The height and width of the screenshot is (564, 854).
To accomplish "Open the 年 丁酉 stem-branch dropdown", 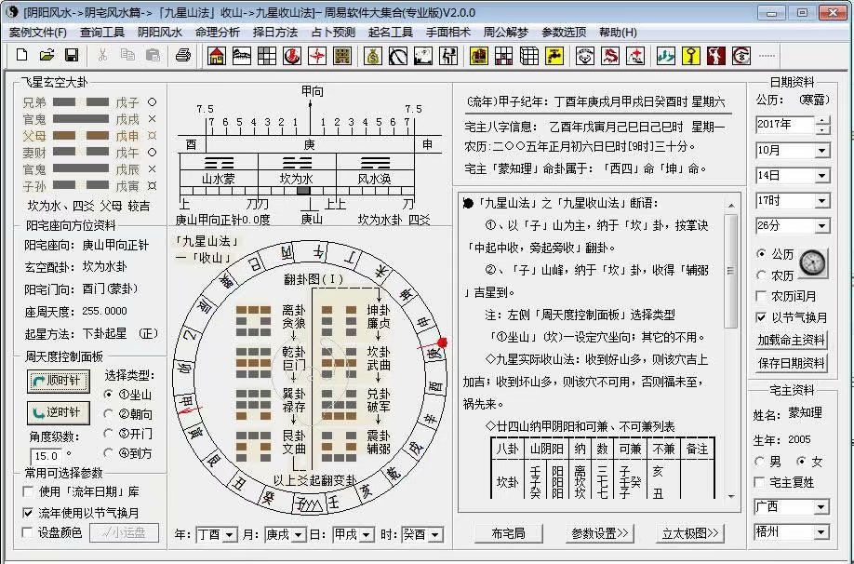I will click(x=229, y=535).
